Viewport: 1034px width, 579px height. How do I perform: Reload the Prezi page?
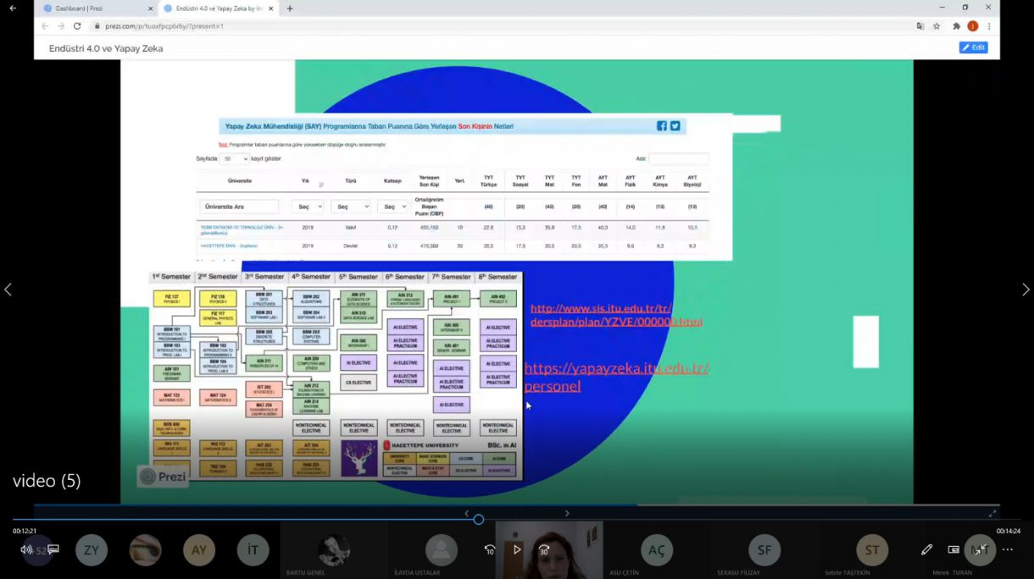point(77,26)
